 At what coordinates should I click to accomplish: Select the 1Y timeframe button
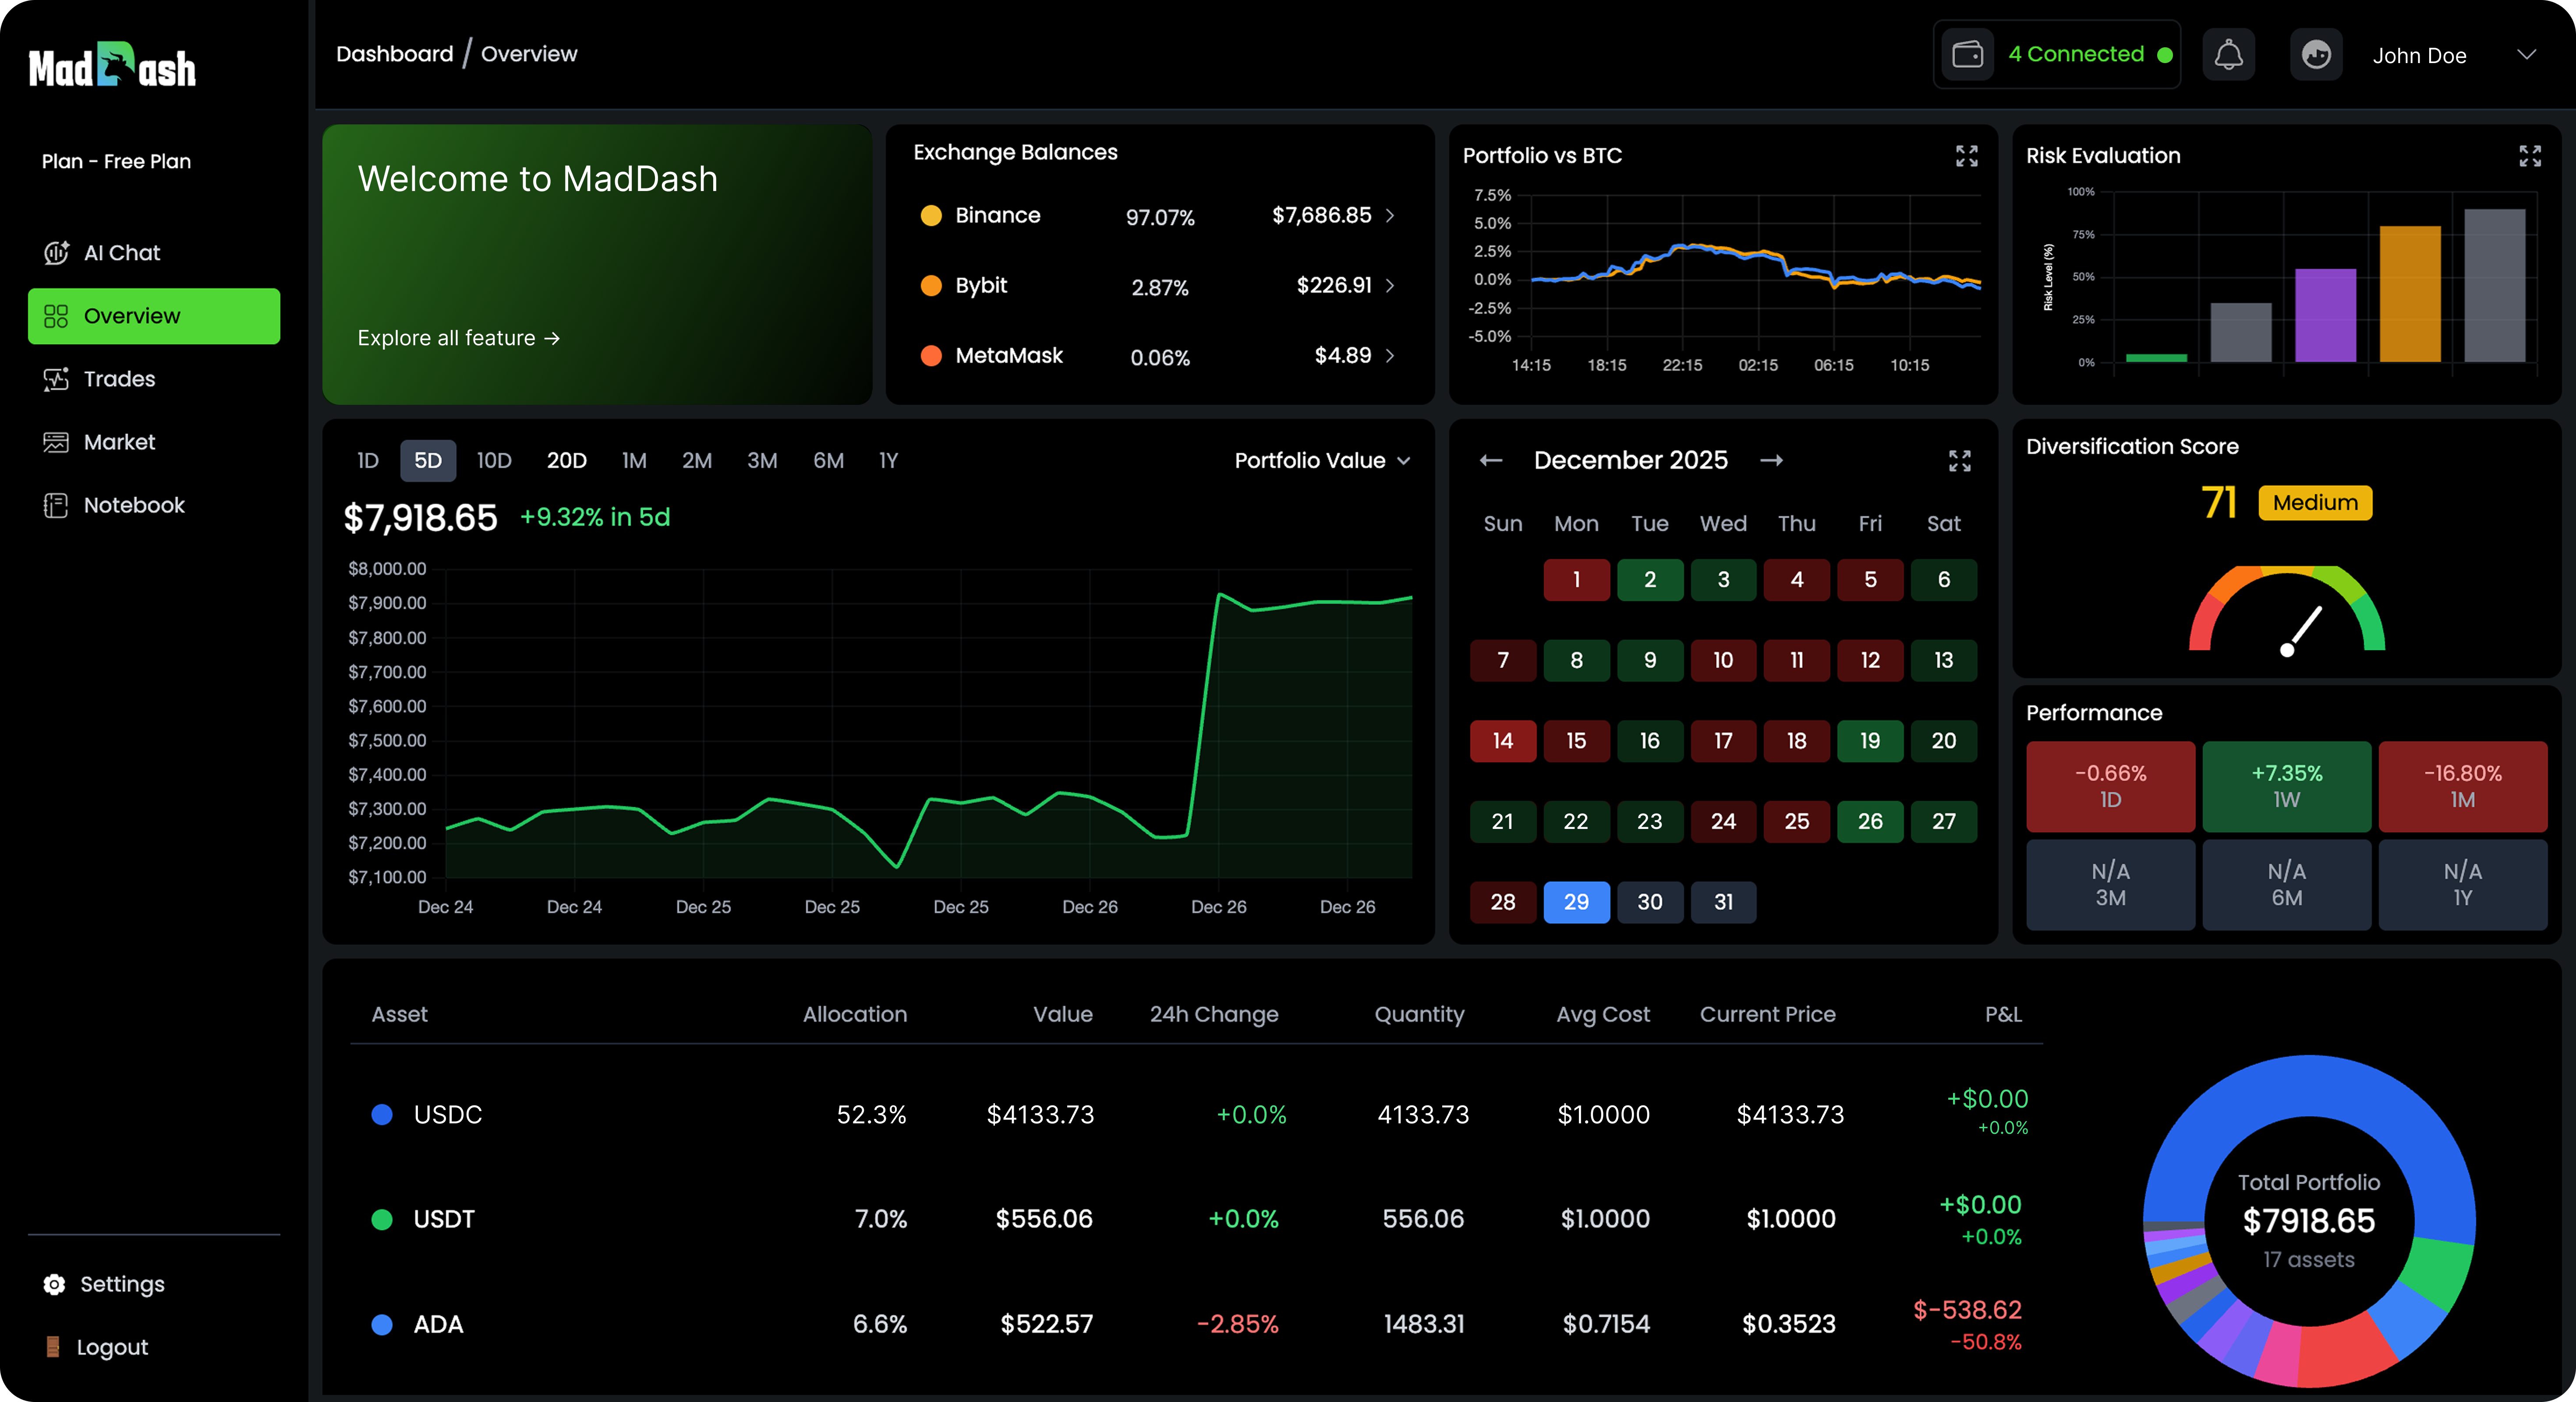click(888, 460)
